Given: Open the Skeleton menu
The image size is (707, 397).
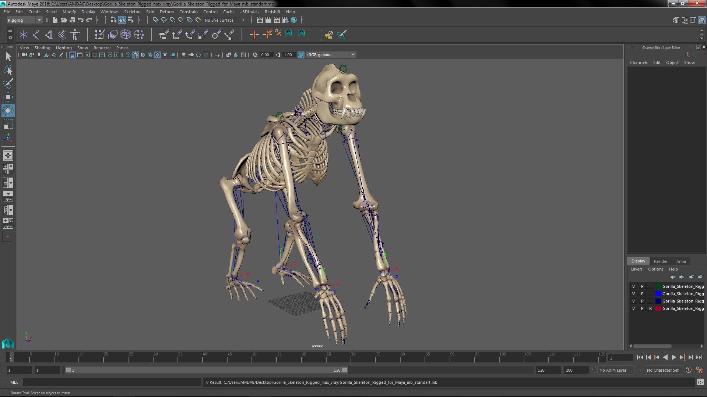Looking at the screenshot, I should coord(132,12).
